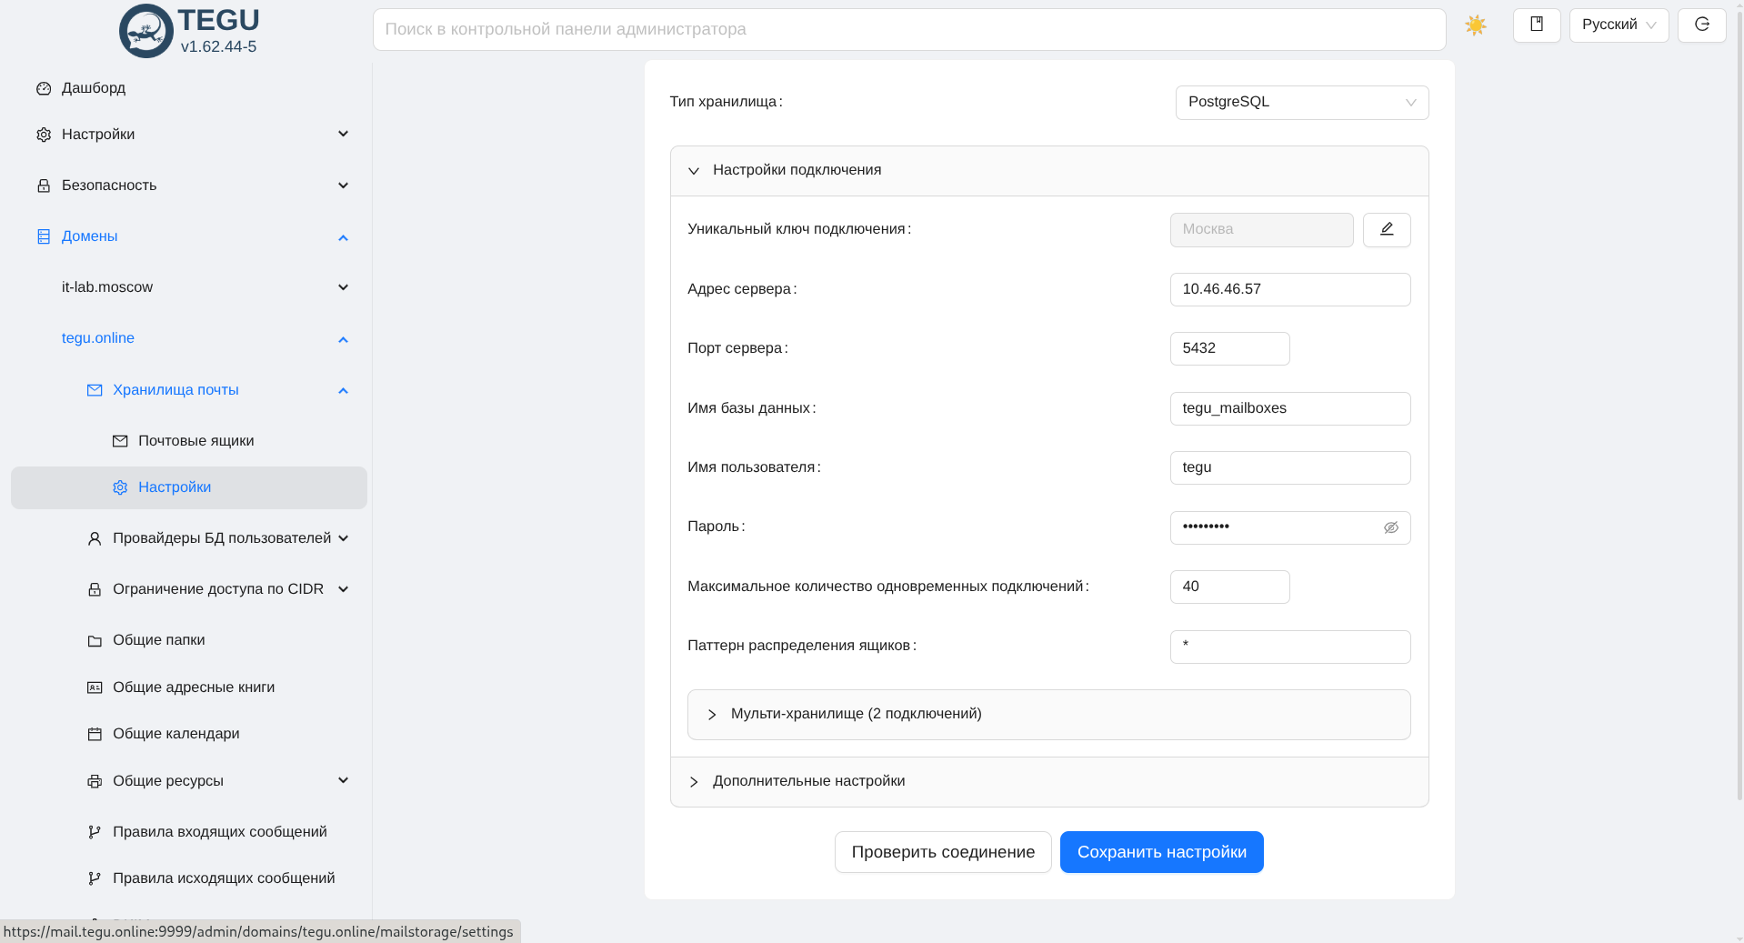Switch theme using the sun icon

pos(1475,25)
